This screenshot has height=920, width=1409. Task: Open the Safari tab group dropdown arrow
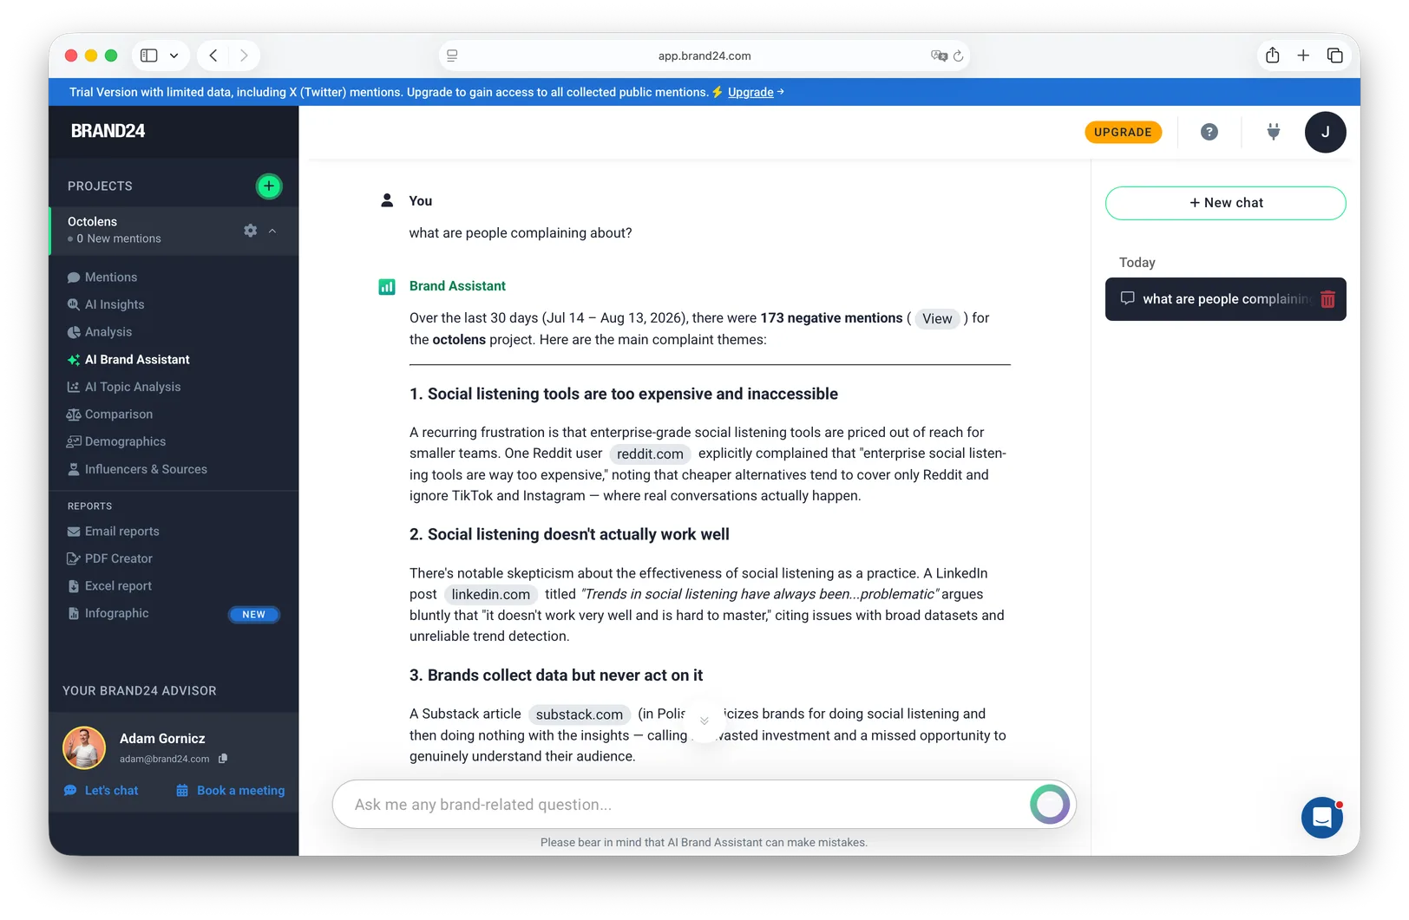coord(174,55)
